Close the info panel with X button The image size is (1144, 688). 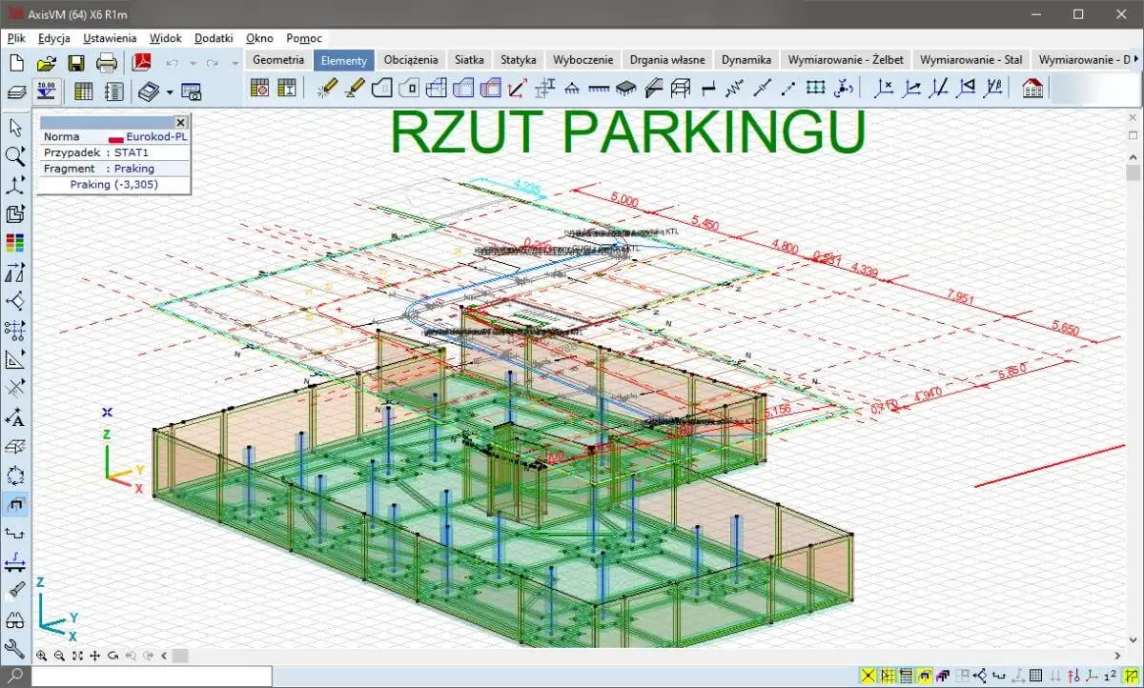click(180, 122)
